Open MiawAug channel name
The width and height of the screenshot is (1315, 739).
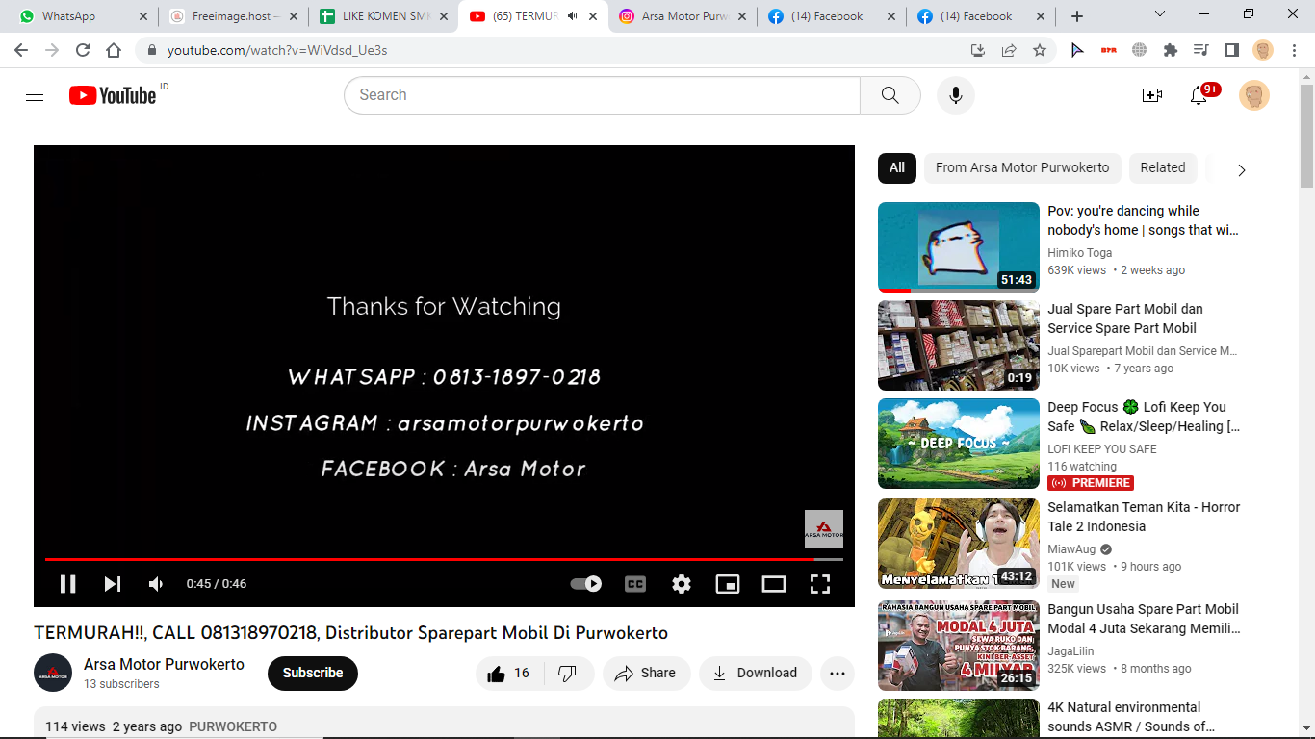click(1071, 549)
